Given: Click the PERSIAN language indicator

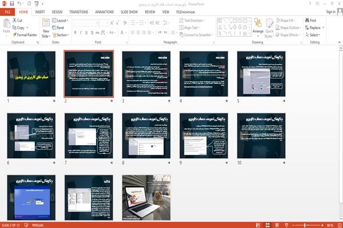Looking at the screenshot, I should tap(37, 225).
